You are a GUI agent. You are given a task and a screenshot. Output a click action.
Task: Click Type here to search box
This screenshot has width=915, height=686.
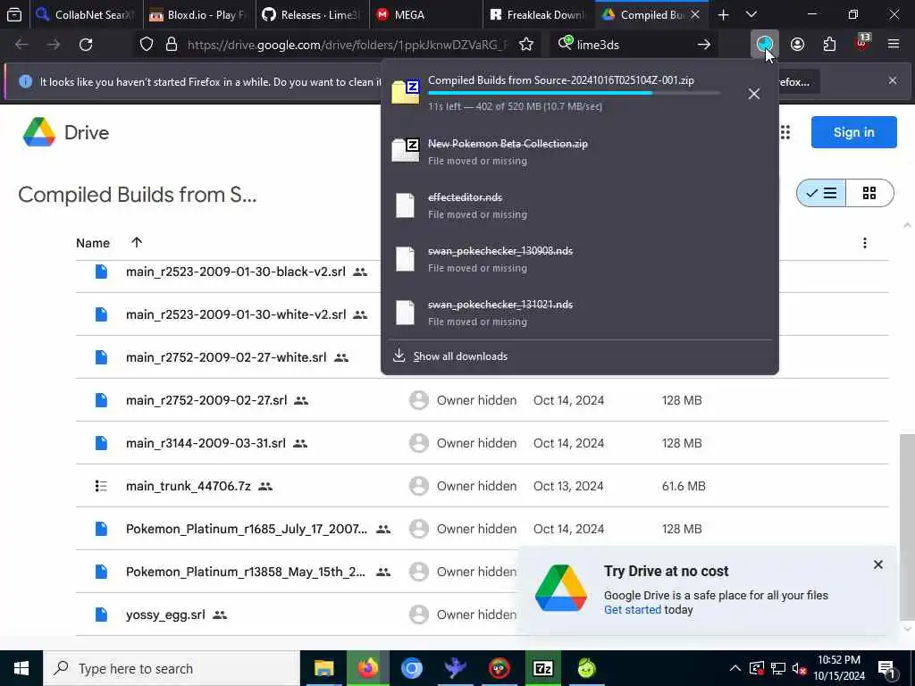pos(172,668)
